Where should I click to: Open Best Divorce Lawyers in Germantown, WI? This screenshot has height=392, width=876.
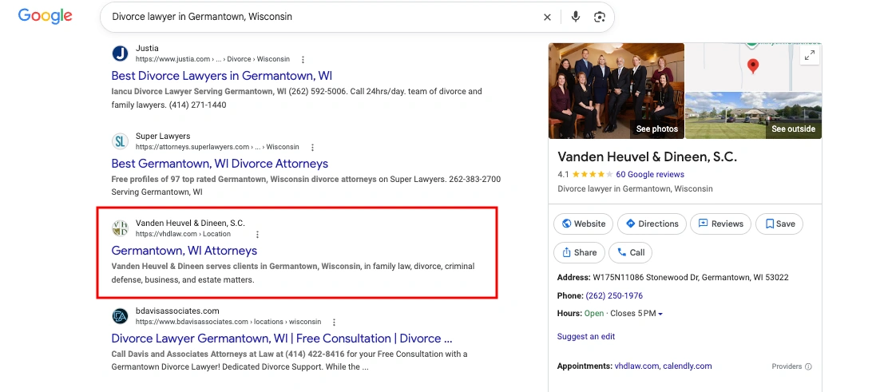[222, 75]
